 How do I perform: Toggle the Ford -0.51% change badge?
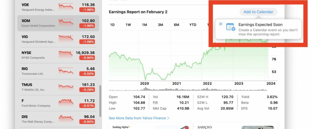[x=87, y=106]
